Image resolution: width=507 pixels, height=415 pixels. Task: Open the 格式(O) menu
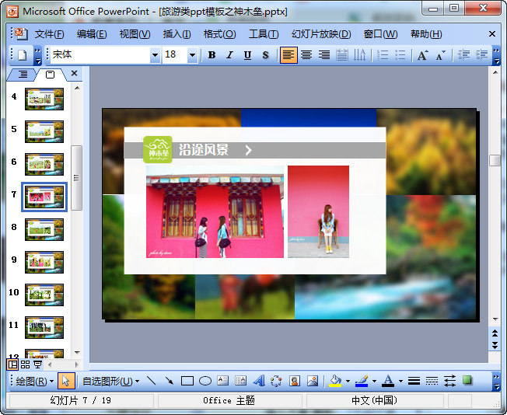(219, 34)
